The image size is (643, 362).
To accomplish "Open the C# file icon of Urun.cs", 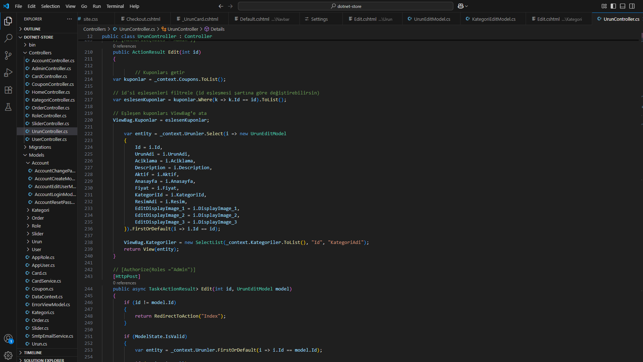I will tap(28, 344).
